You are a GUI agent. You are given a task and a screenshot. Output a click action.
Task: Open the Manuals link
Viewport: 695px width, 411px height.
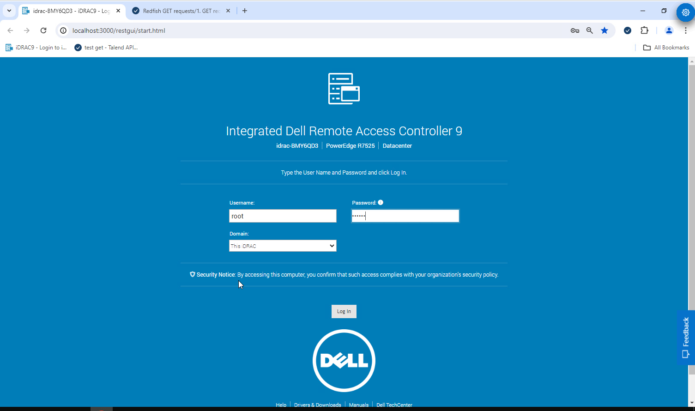click(x=359, y=405)
